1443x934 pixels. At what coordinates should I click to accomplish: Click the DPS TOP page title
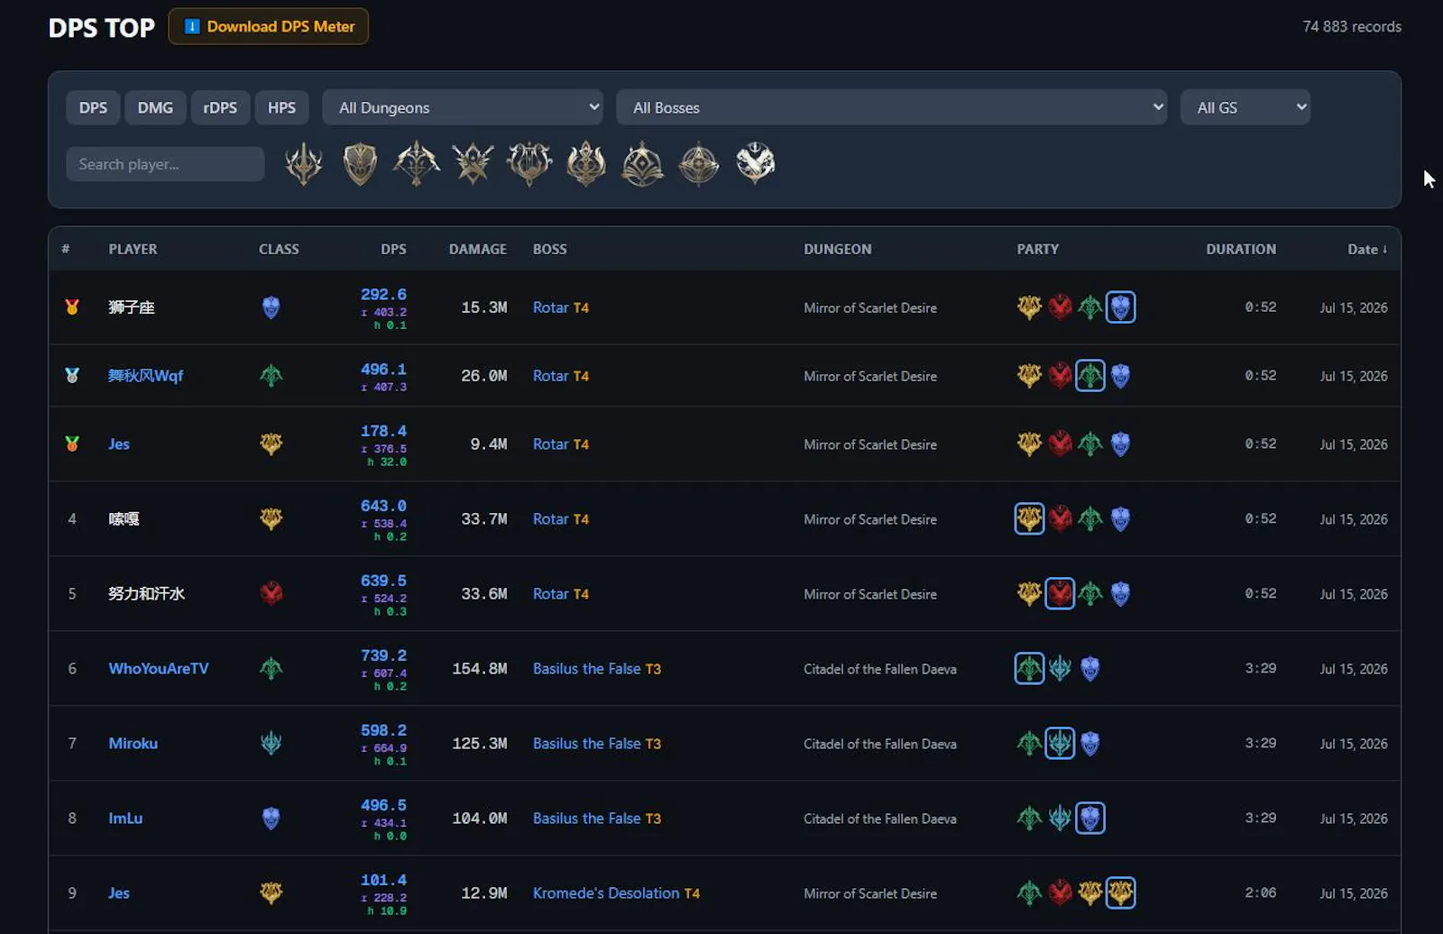[102, 28]
